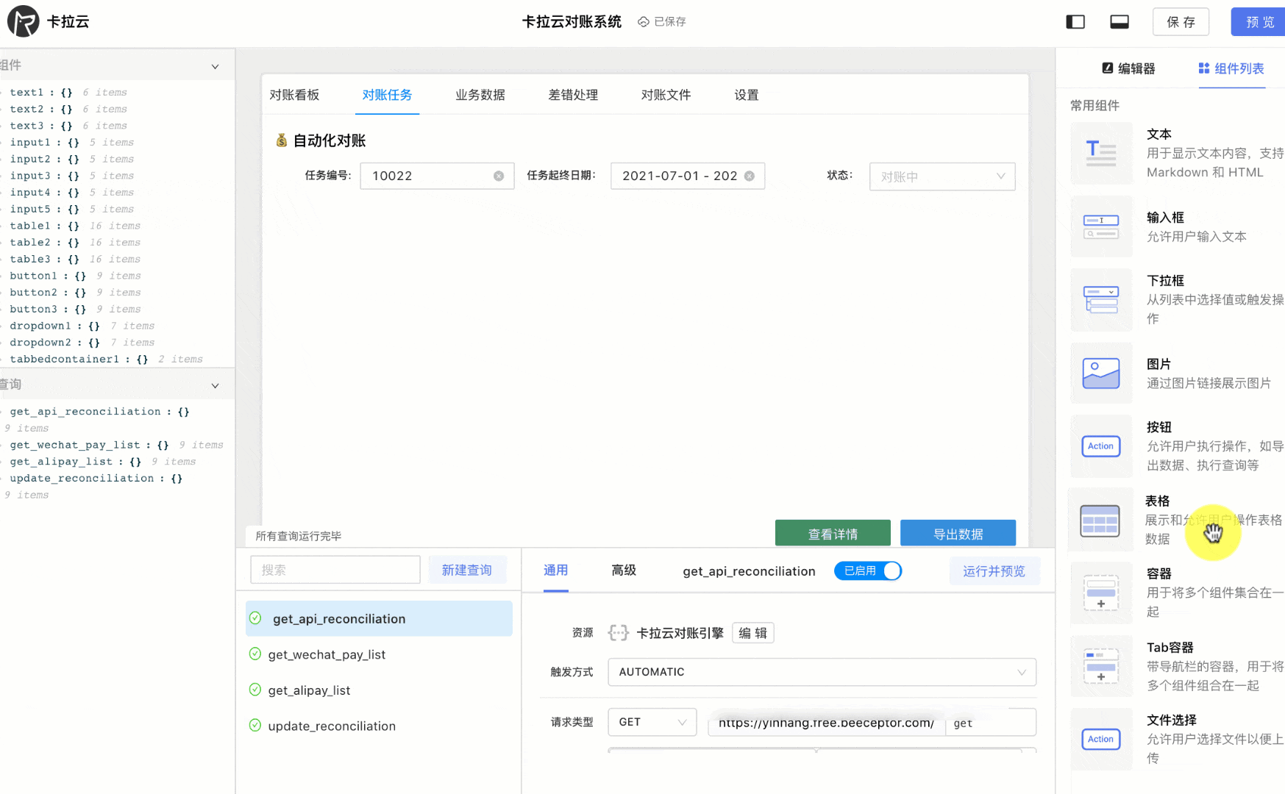The width and height of the screenshot is (1285, 794).
Task: Select the 文件选择 file picker component icon
Action: pos(1100,739)
